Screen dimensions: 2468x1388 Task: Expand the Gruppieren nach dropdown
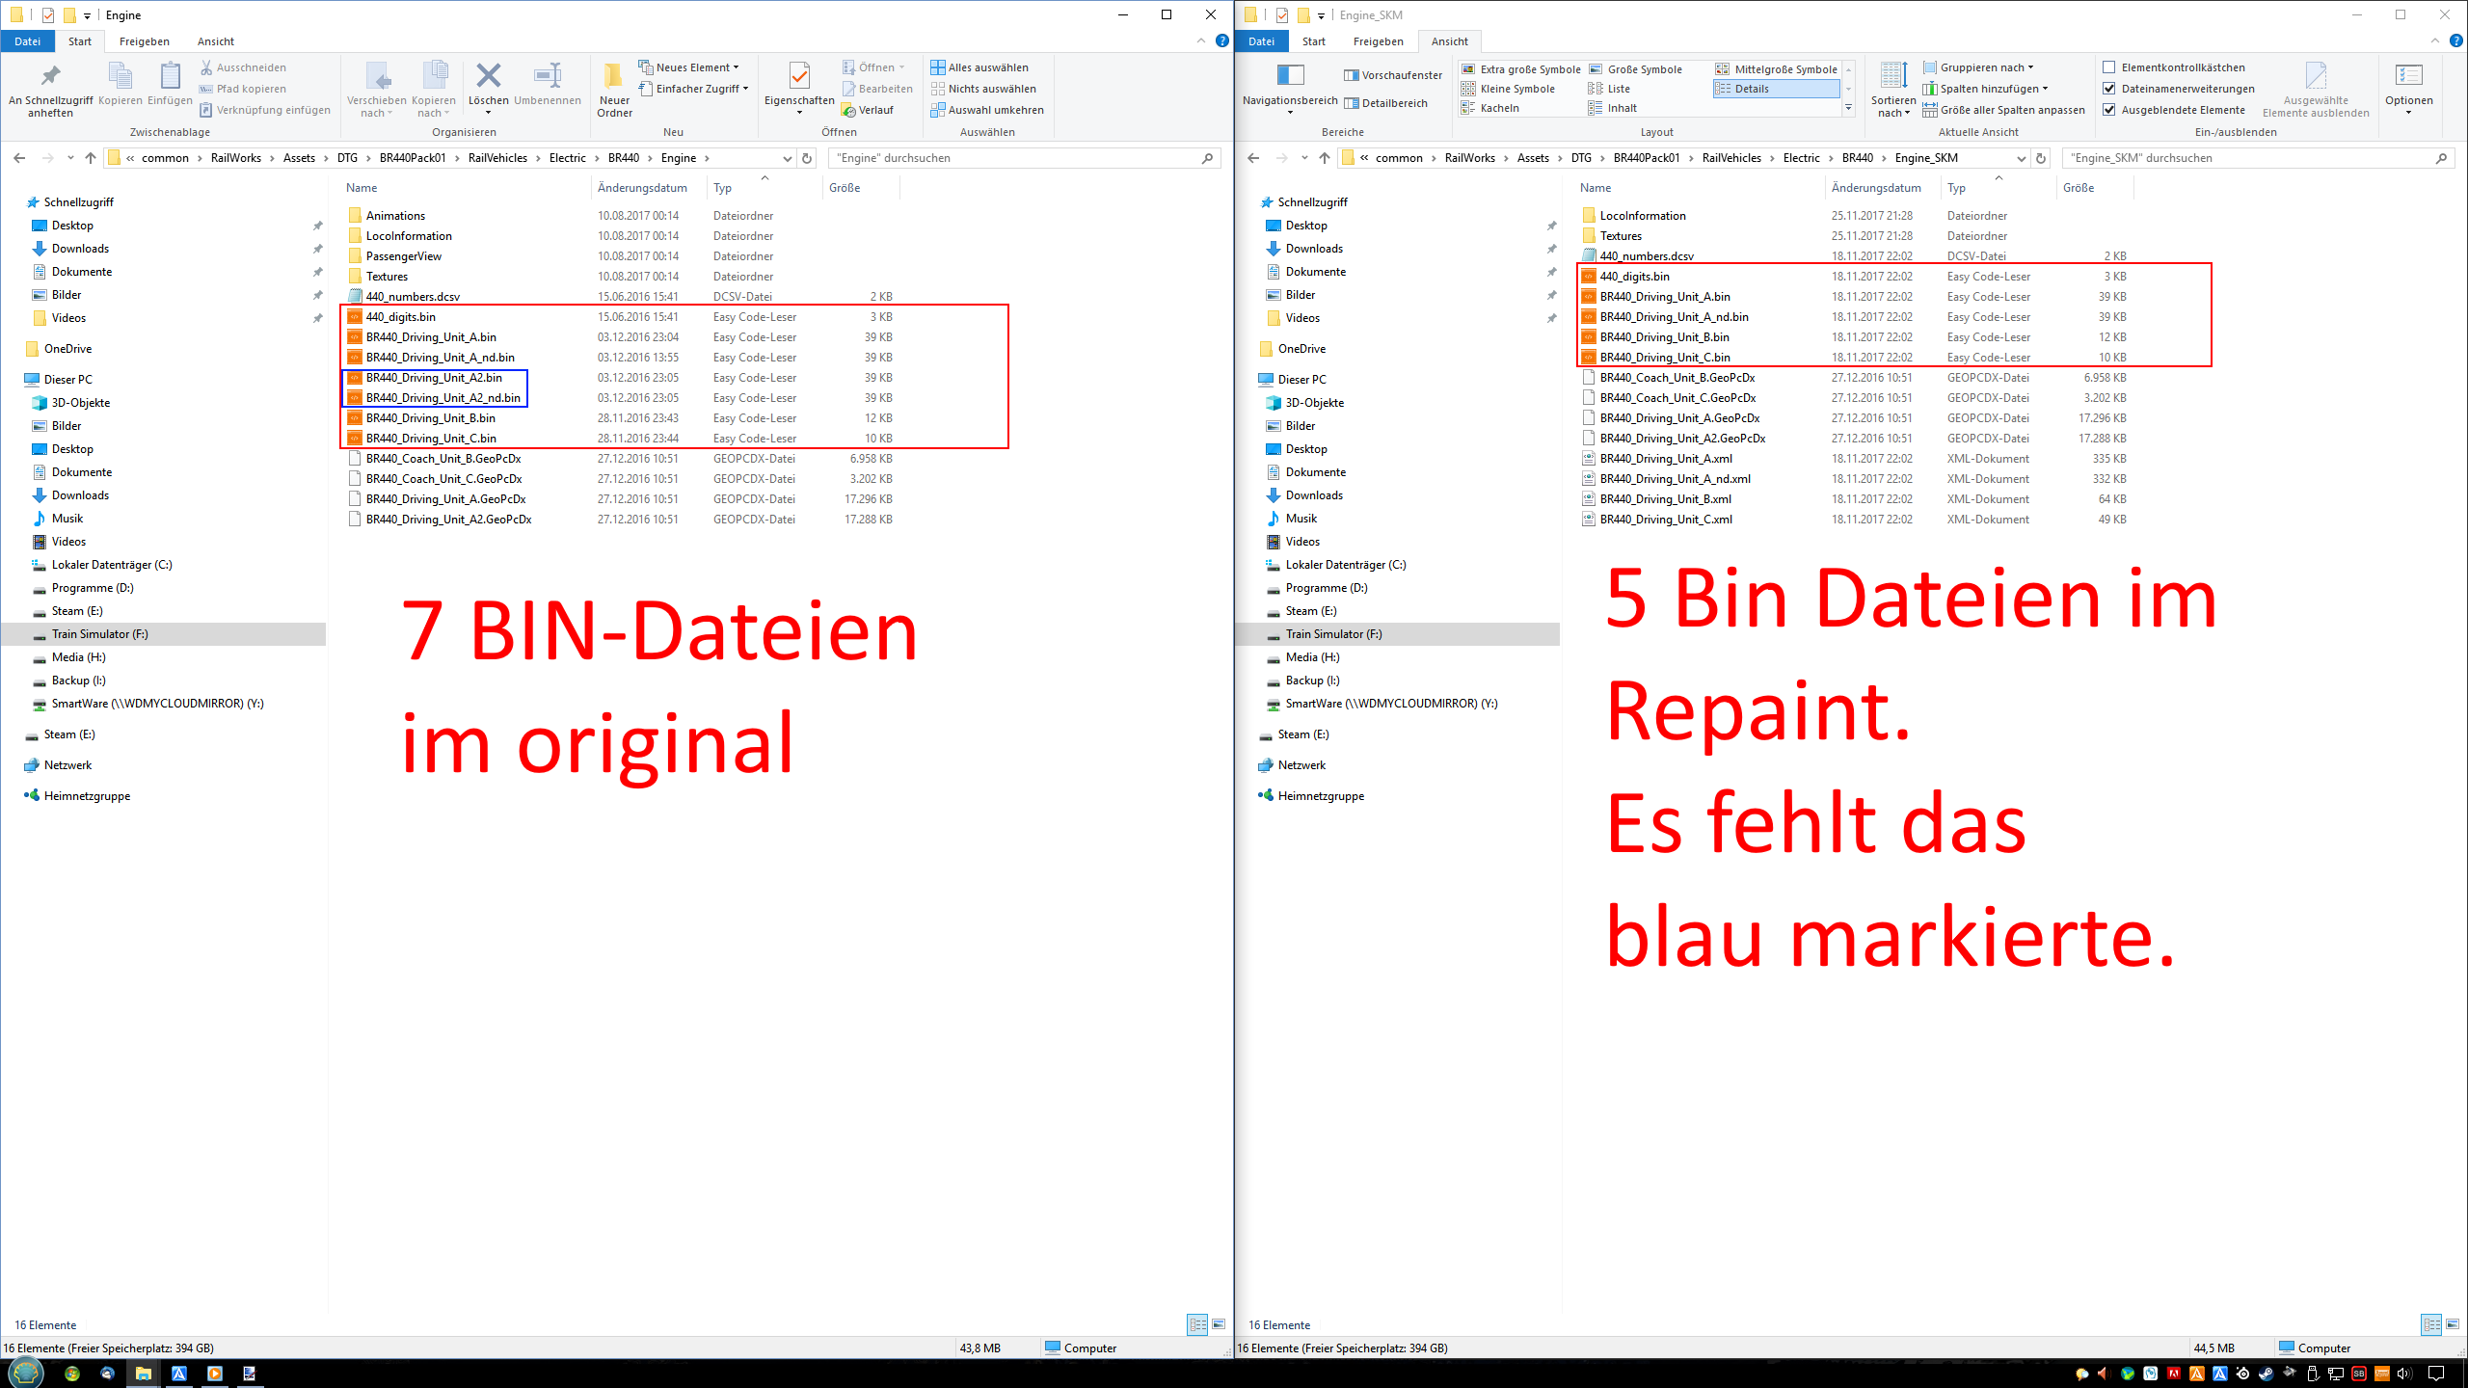coord(1986,67)
